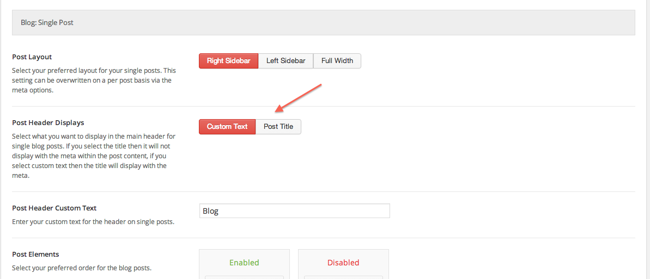Click the Post Header Custom Text label
Viewport: 650px width, 279px height.
pos(54,208)
